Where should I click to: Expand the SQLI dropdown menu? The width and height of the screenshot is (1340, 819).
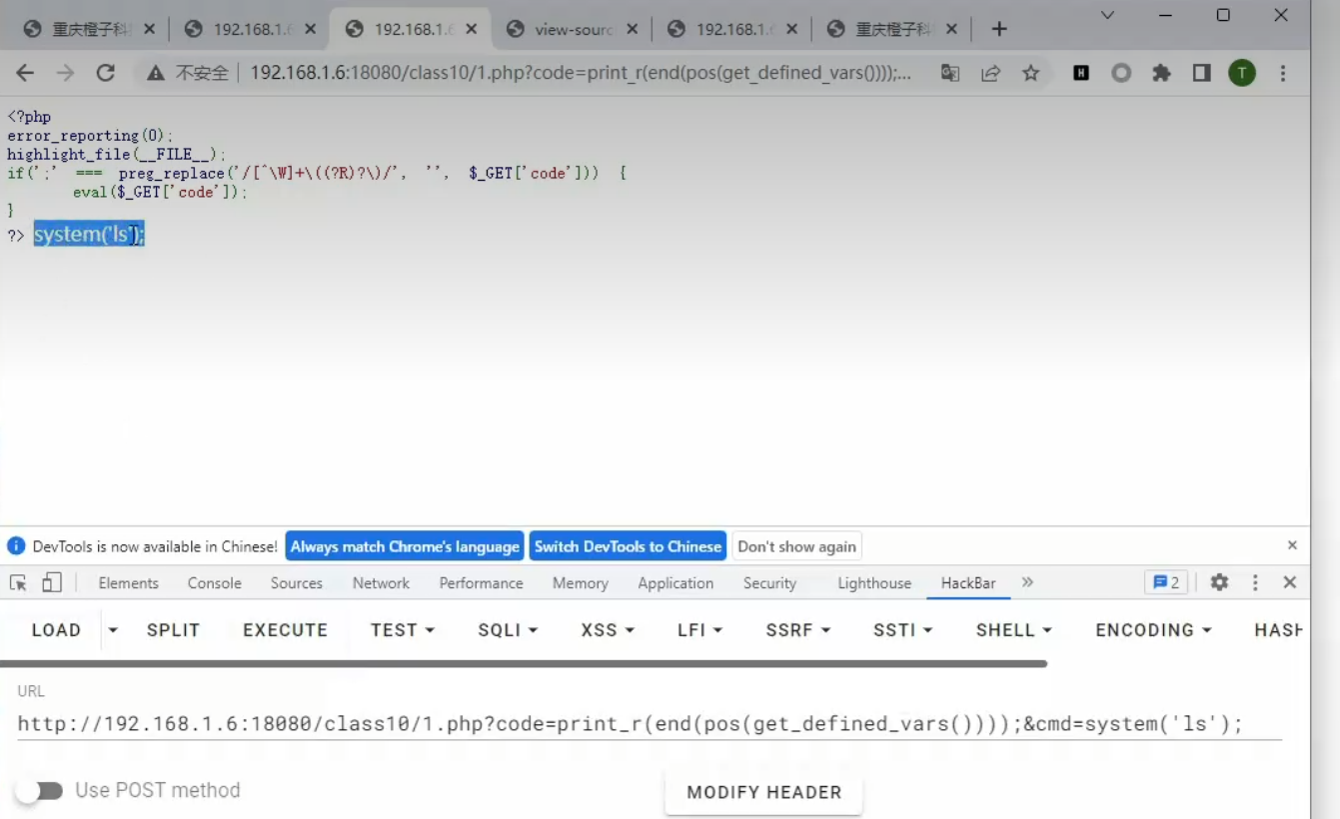(508, 630)
